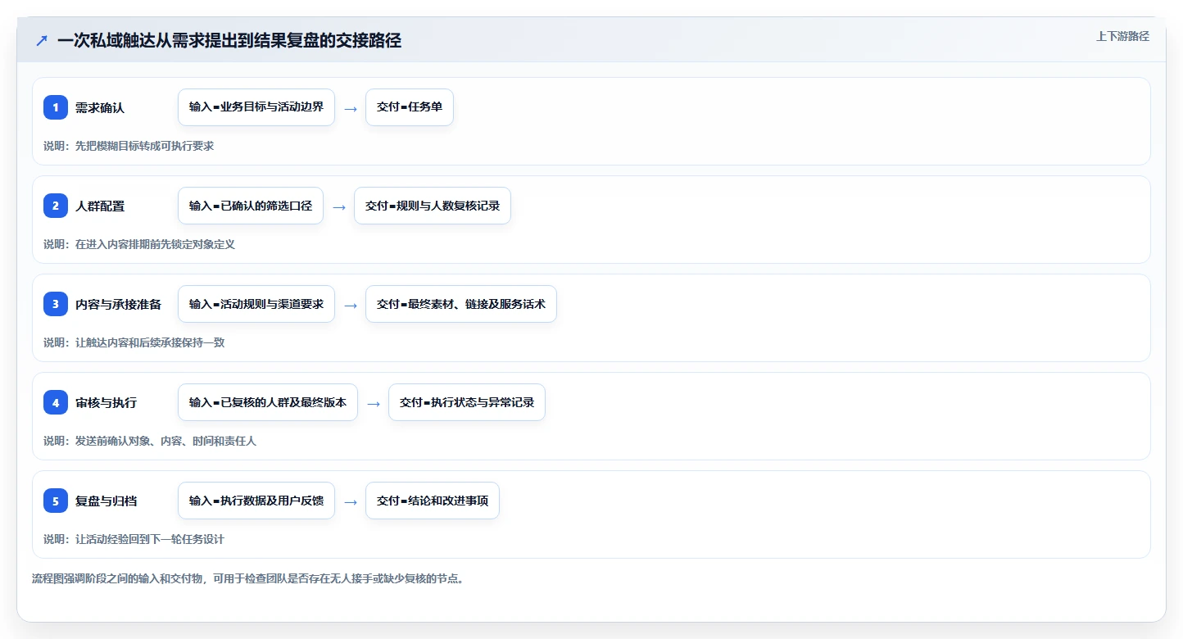Click the 输入=业务目标与活动边界 box
Image resolution: width=1183 pixels, height=639 pixels.
(x=256, y=107)
